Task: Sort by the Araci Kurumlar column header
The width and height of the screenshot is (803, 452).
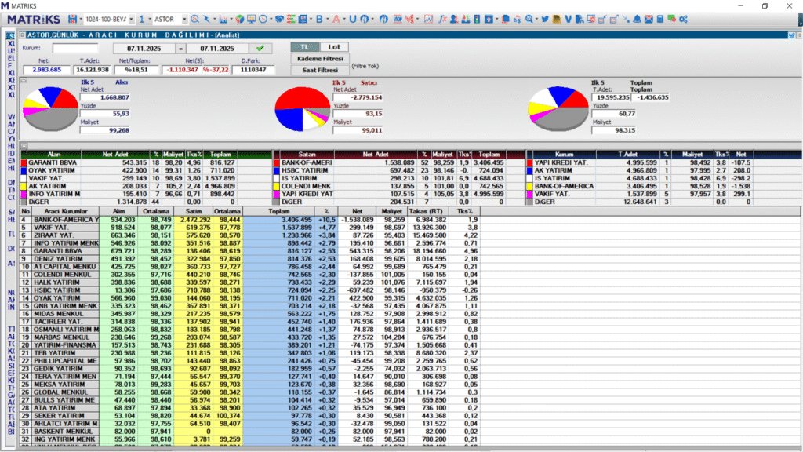Action: point(65,210)
